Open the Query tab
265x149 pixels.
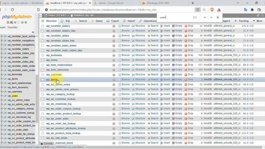(97, 21)
